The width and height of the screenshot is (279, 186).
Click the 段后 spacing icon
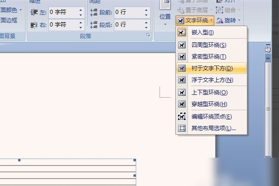93,25
